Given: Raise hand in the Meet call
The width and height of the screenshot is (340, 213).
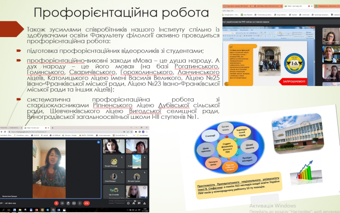Looking at the screenshot, I should (x=68, y=203).
